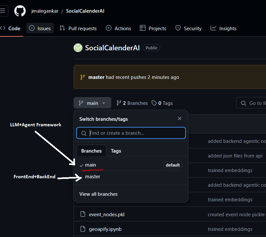Select Tags tab in switcher popup
The image size is (266, 237).
pos(116,151)
